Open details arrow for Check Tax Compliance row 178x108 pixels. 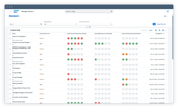[x=167, y=38]
